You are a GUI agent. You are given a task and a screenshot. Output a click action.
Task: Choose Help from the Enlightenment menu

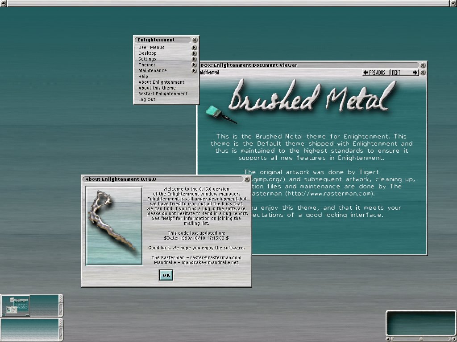(x=143, y=76)
